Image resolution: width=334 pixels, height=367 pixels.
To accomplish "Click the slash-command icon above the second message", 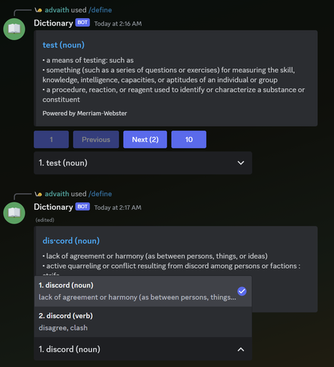I will tap(38, 194).
